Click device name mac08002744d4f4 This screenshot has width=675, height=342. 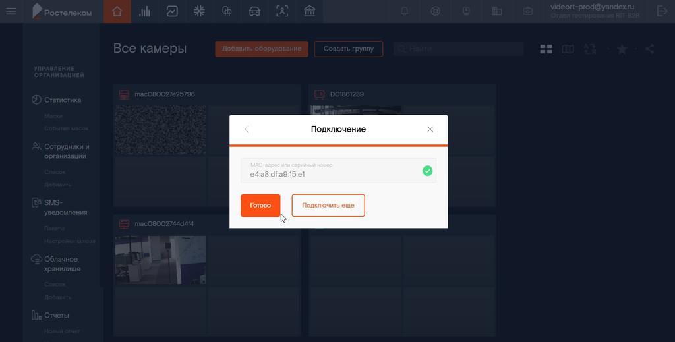click(164, 223)
